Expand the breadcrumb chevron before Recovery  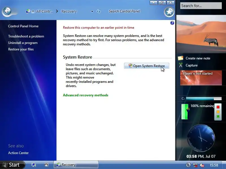point(57,11)
